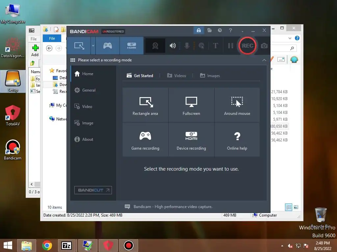Click the speech bubble icon in the Bandicam footer
The width and height of the screenshot is (337, 252).
point(127,207)
